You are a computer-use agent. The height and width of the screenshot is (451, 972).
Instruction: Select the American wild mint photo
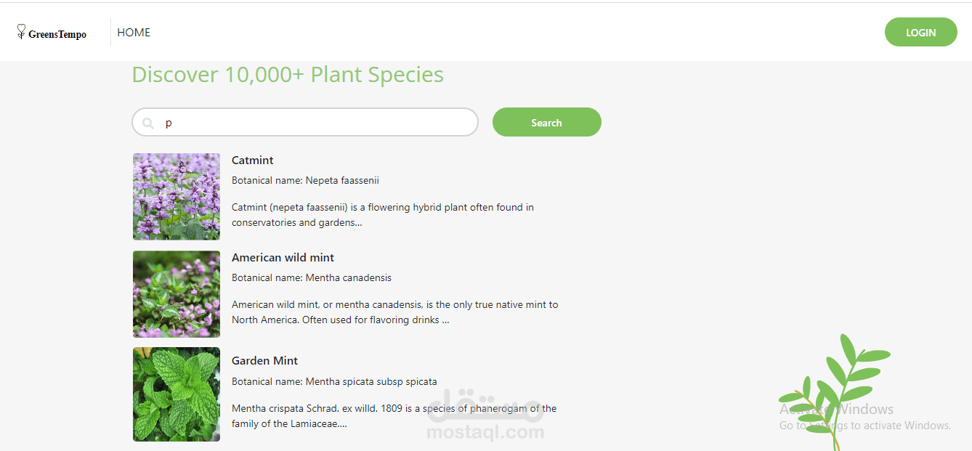[177, 294]
